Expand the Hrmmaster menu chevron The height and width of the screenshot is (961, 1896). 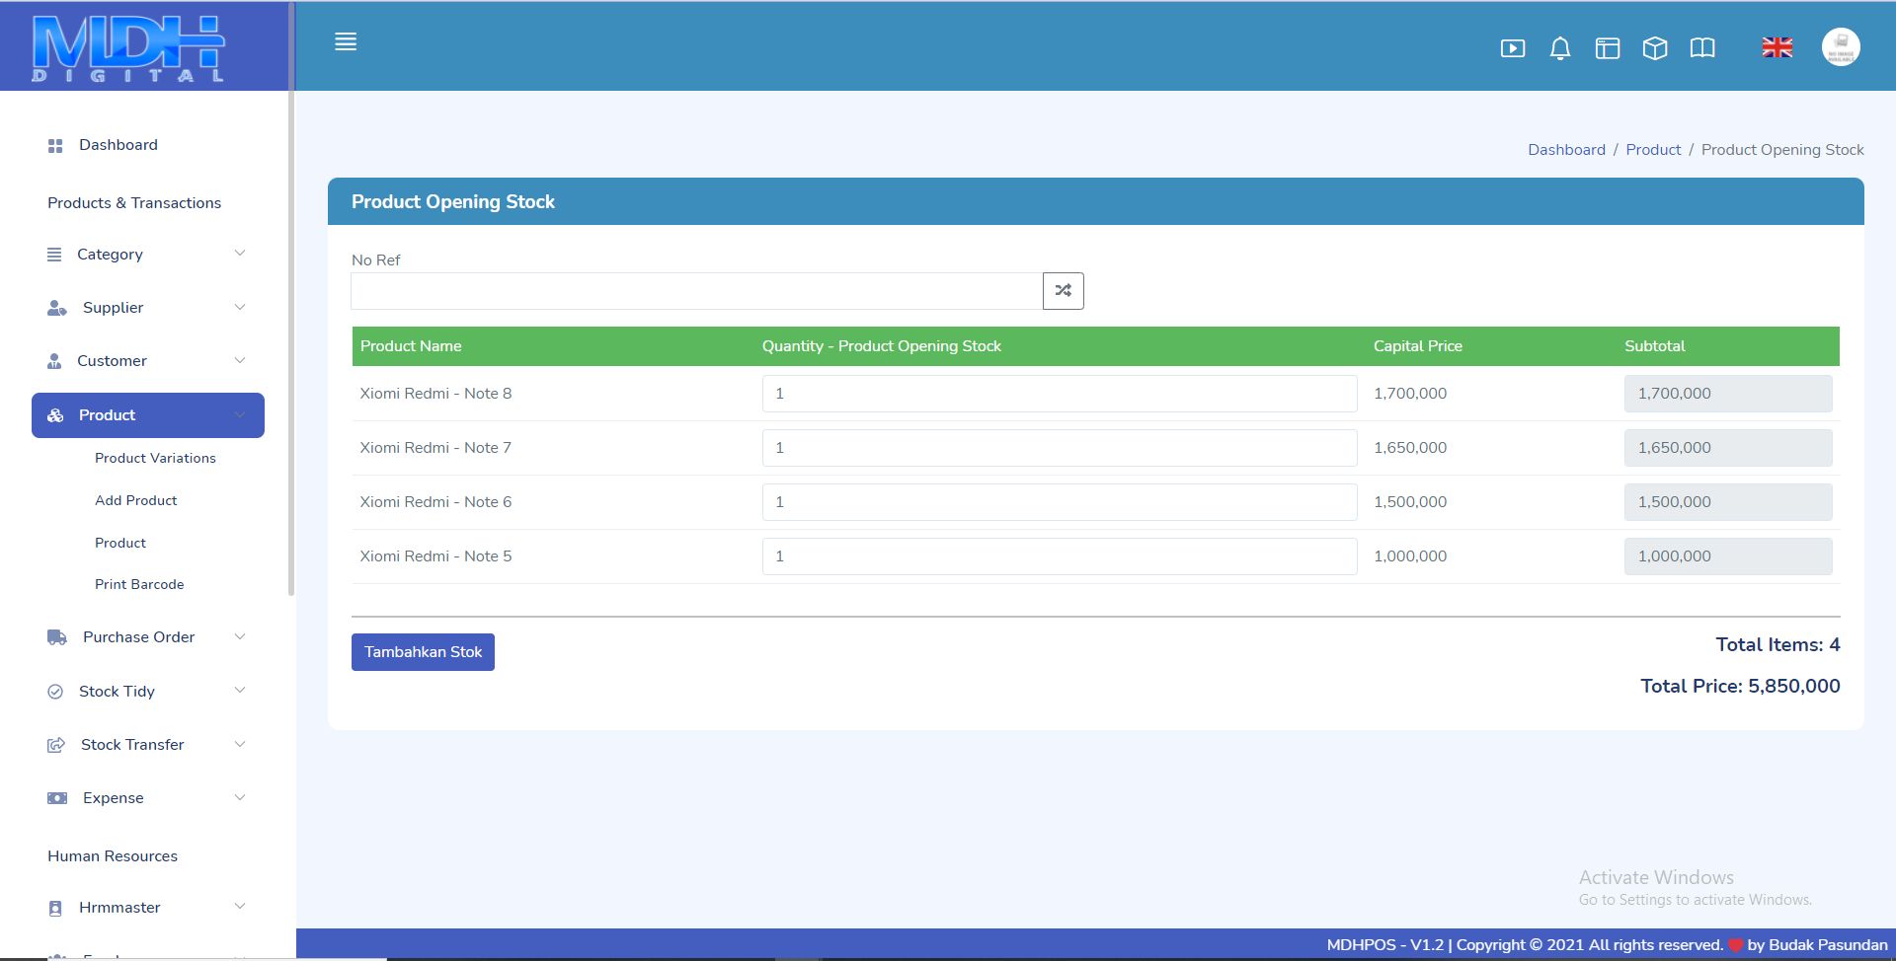(x=240, y=906)
